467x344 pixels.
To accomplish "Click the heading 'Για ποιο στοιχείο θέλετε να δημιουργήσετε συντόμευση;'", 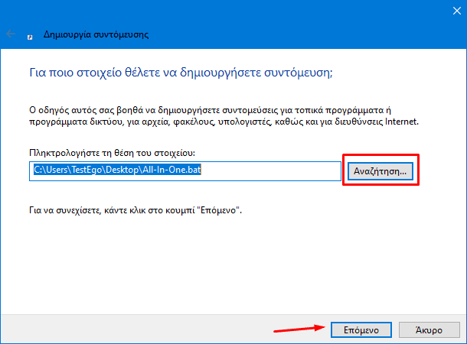I will point(181,73).
